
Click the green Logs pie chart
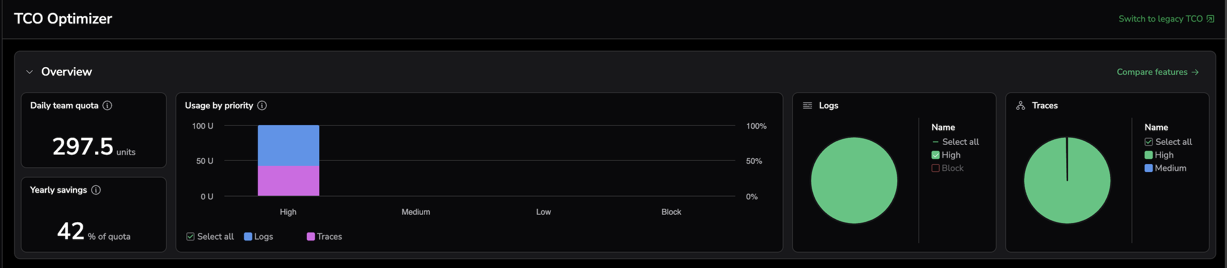point(854,181)
